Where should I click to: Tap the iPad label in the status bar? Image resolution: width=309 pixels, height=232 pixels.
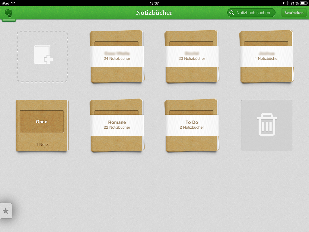tap(5, 3)
